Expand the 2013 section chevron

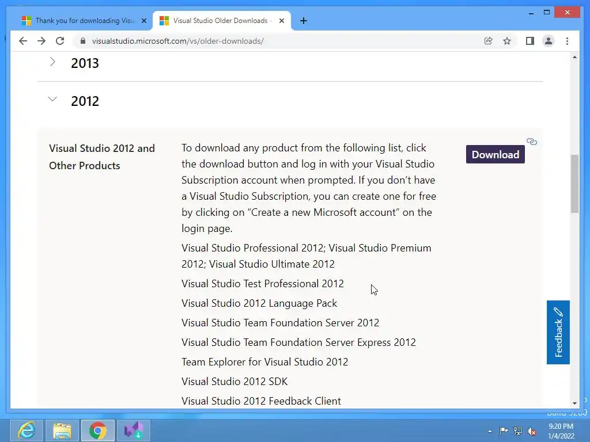click(x=52, y=62)
